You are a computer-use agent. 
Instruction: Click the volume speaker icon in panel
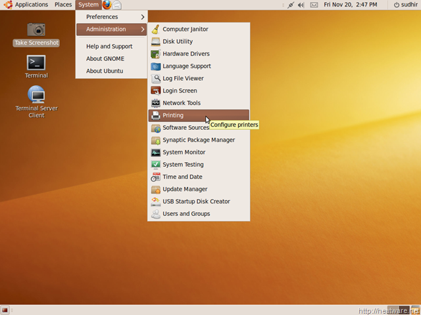[301, 5]
